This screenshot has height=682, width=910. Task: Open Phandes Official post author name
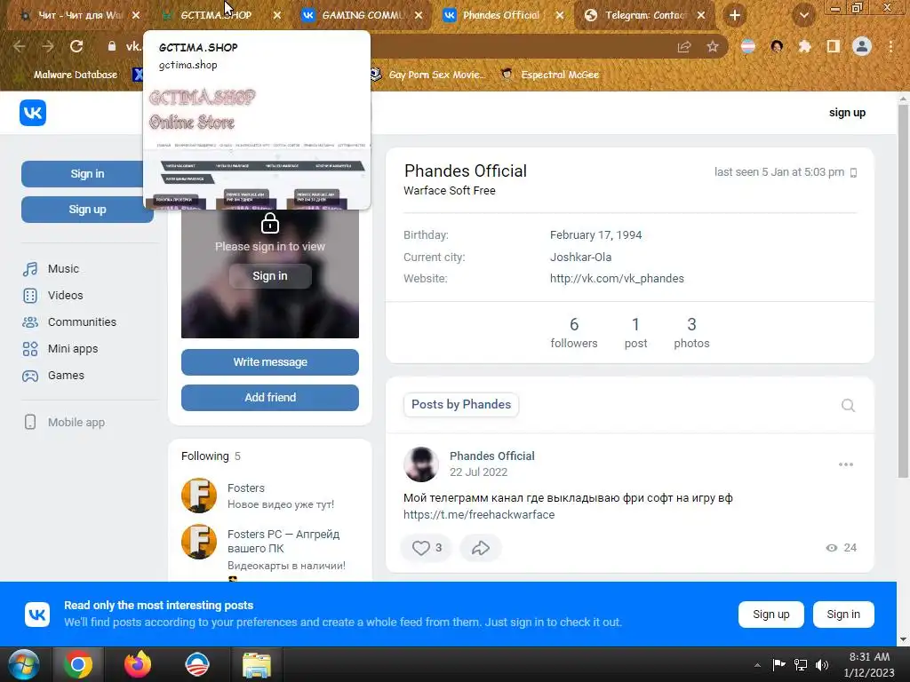pos(492,456)
